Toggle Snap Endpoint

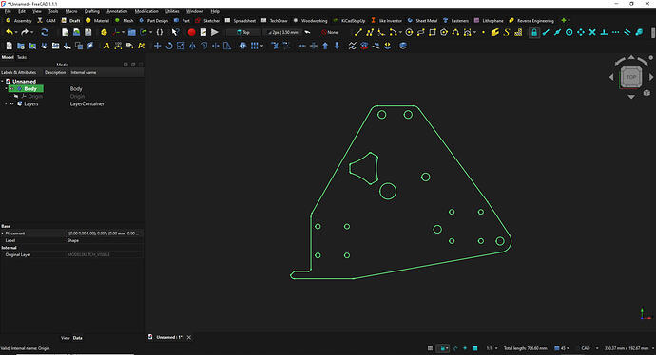[546, 32]
